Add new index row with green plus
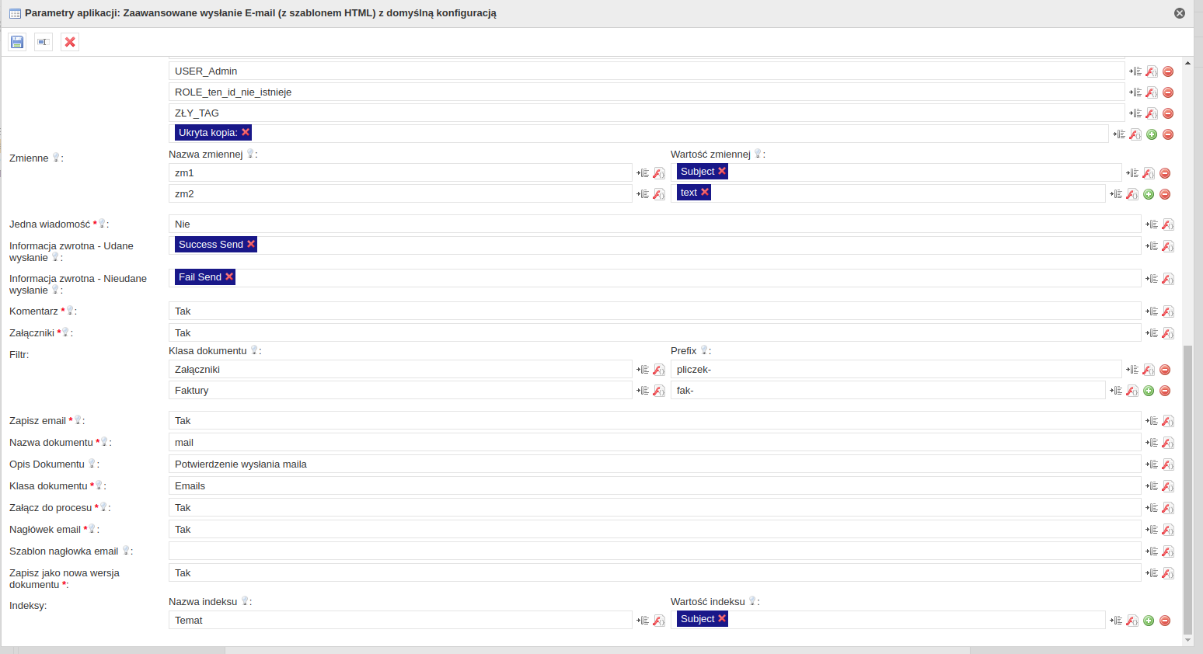This screenshot has height=654, width=1203. click(x=1149, y=621)
